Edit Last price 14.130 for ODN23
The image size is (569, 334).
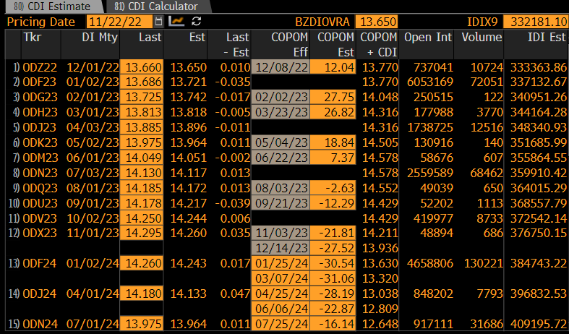pyautogui.click(x=142, y=173)
